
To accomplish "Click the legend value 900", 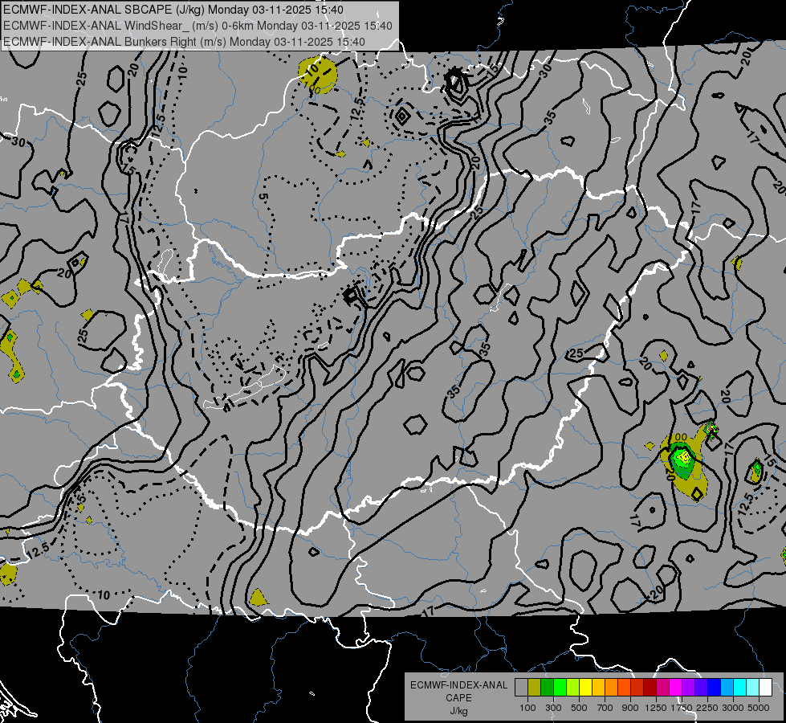I will click(630, 708).
